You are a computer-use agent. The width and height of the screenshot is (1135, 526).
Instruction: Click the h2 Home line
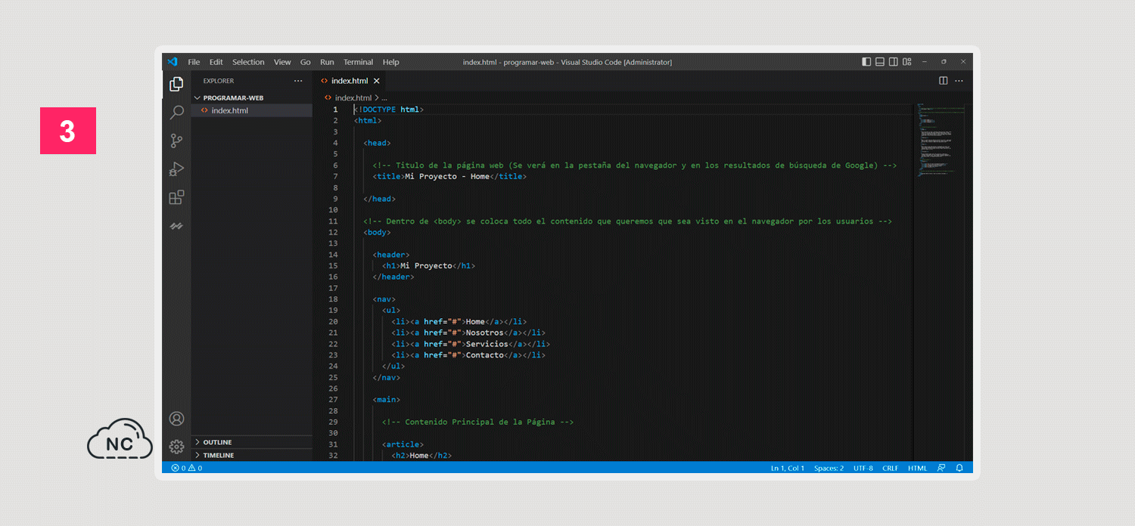[421, 456]
